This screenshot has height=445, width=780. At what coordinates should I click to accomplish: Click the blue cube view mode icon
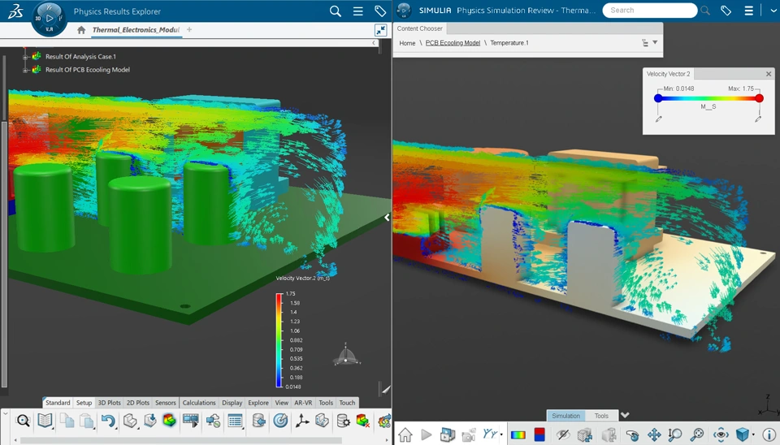coord(742,434)
